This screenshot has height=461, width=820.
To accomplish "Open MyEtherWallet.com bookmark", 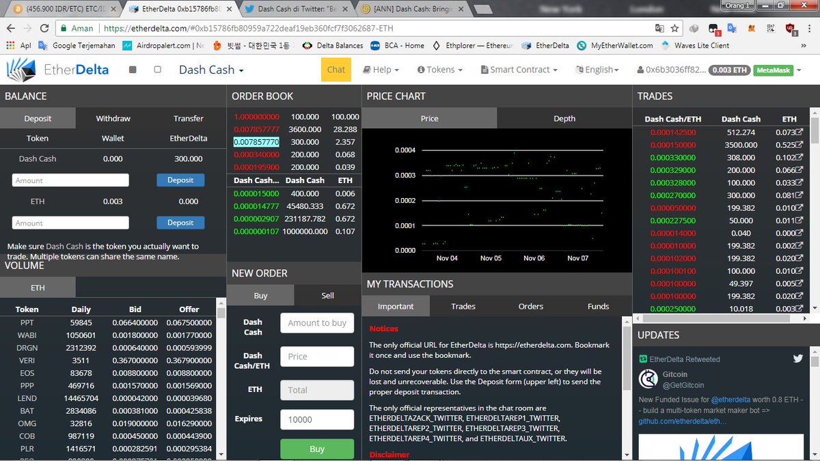I will click(x=615, y=46).
